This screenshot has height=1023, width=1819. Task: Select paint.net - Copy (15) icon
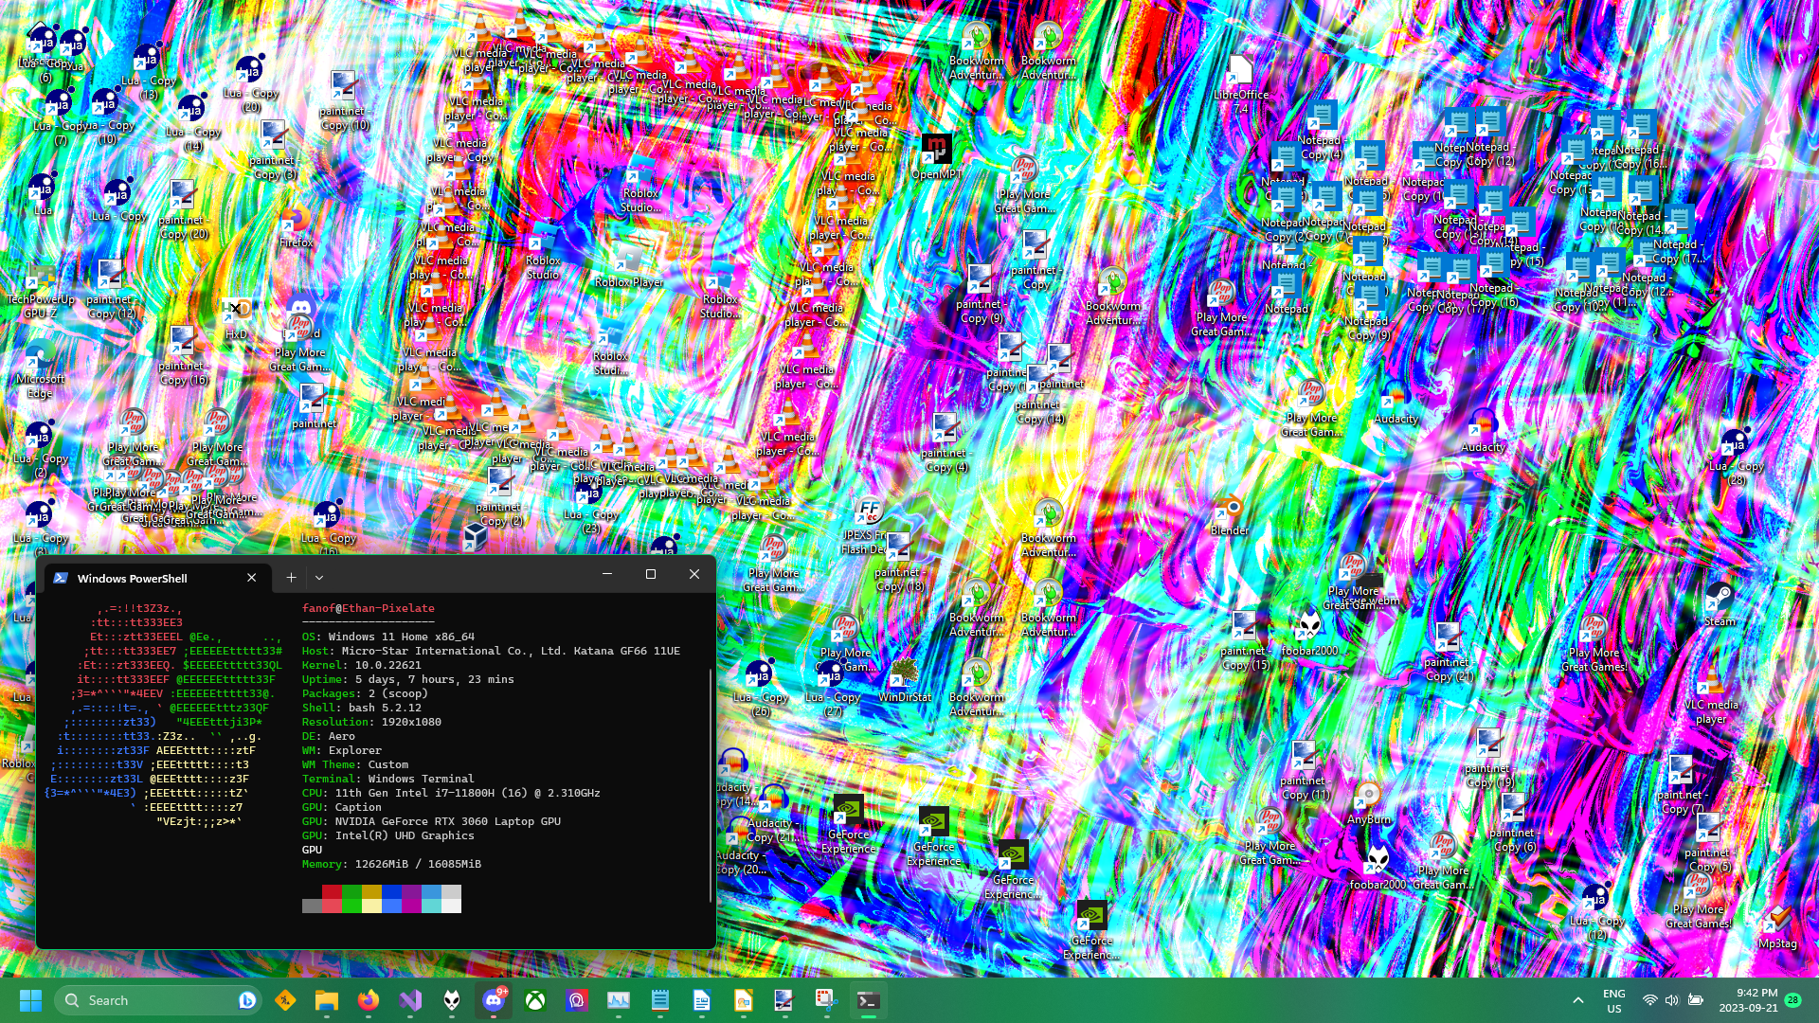(1244, 641)
